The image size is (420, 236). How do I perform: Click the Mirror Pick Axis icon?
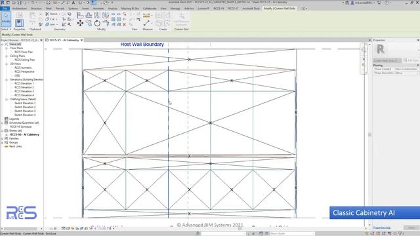point(97,15)
